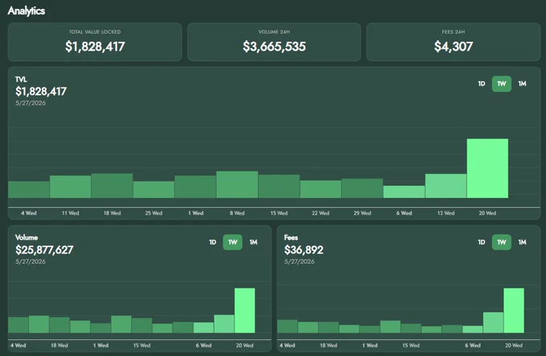Click the $4,307 fees value

454,47
